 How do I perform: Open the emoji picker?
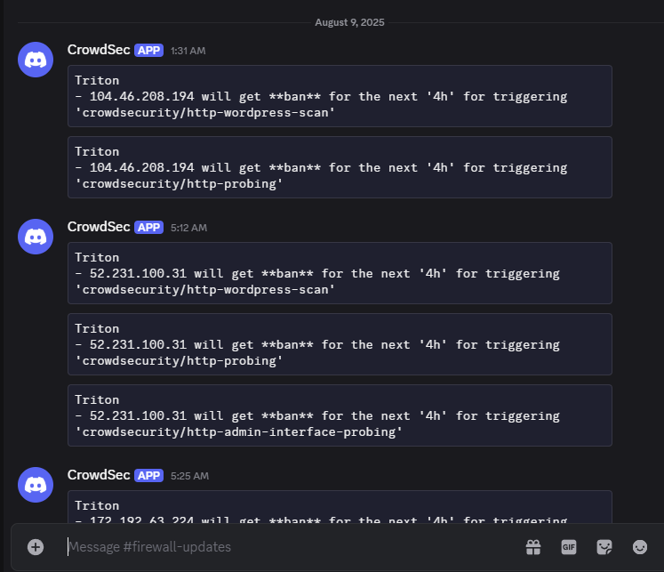click(x=640, y=546)
